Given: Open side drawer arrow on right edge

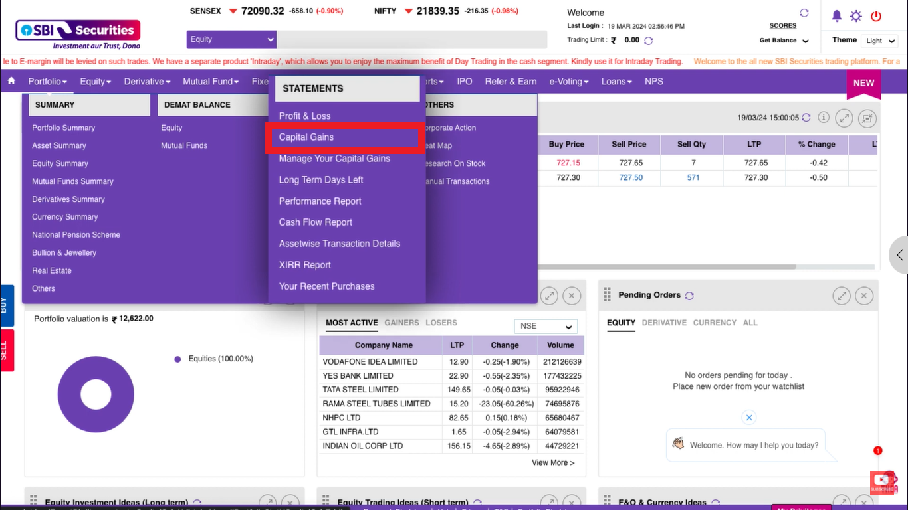Looking at the screenshot, I should pos(899,254).
